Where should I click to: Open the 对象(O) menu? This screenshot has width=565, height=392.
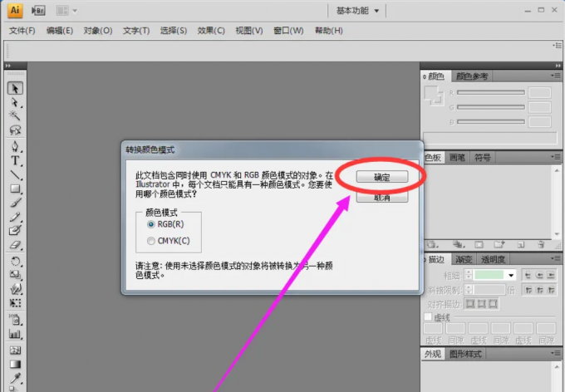coord(98,31)
